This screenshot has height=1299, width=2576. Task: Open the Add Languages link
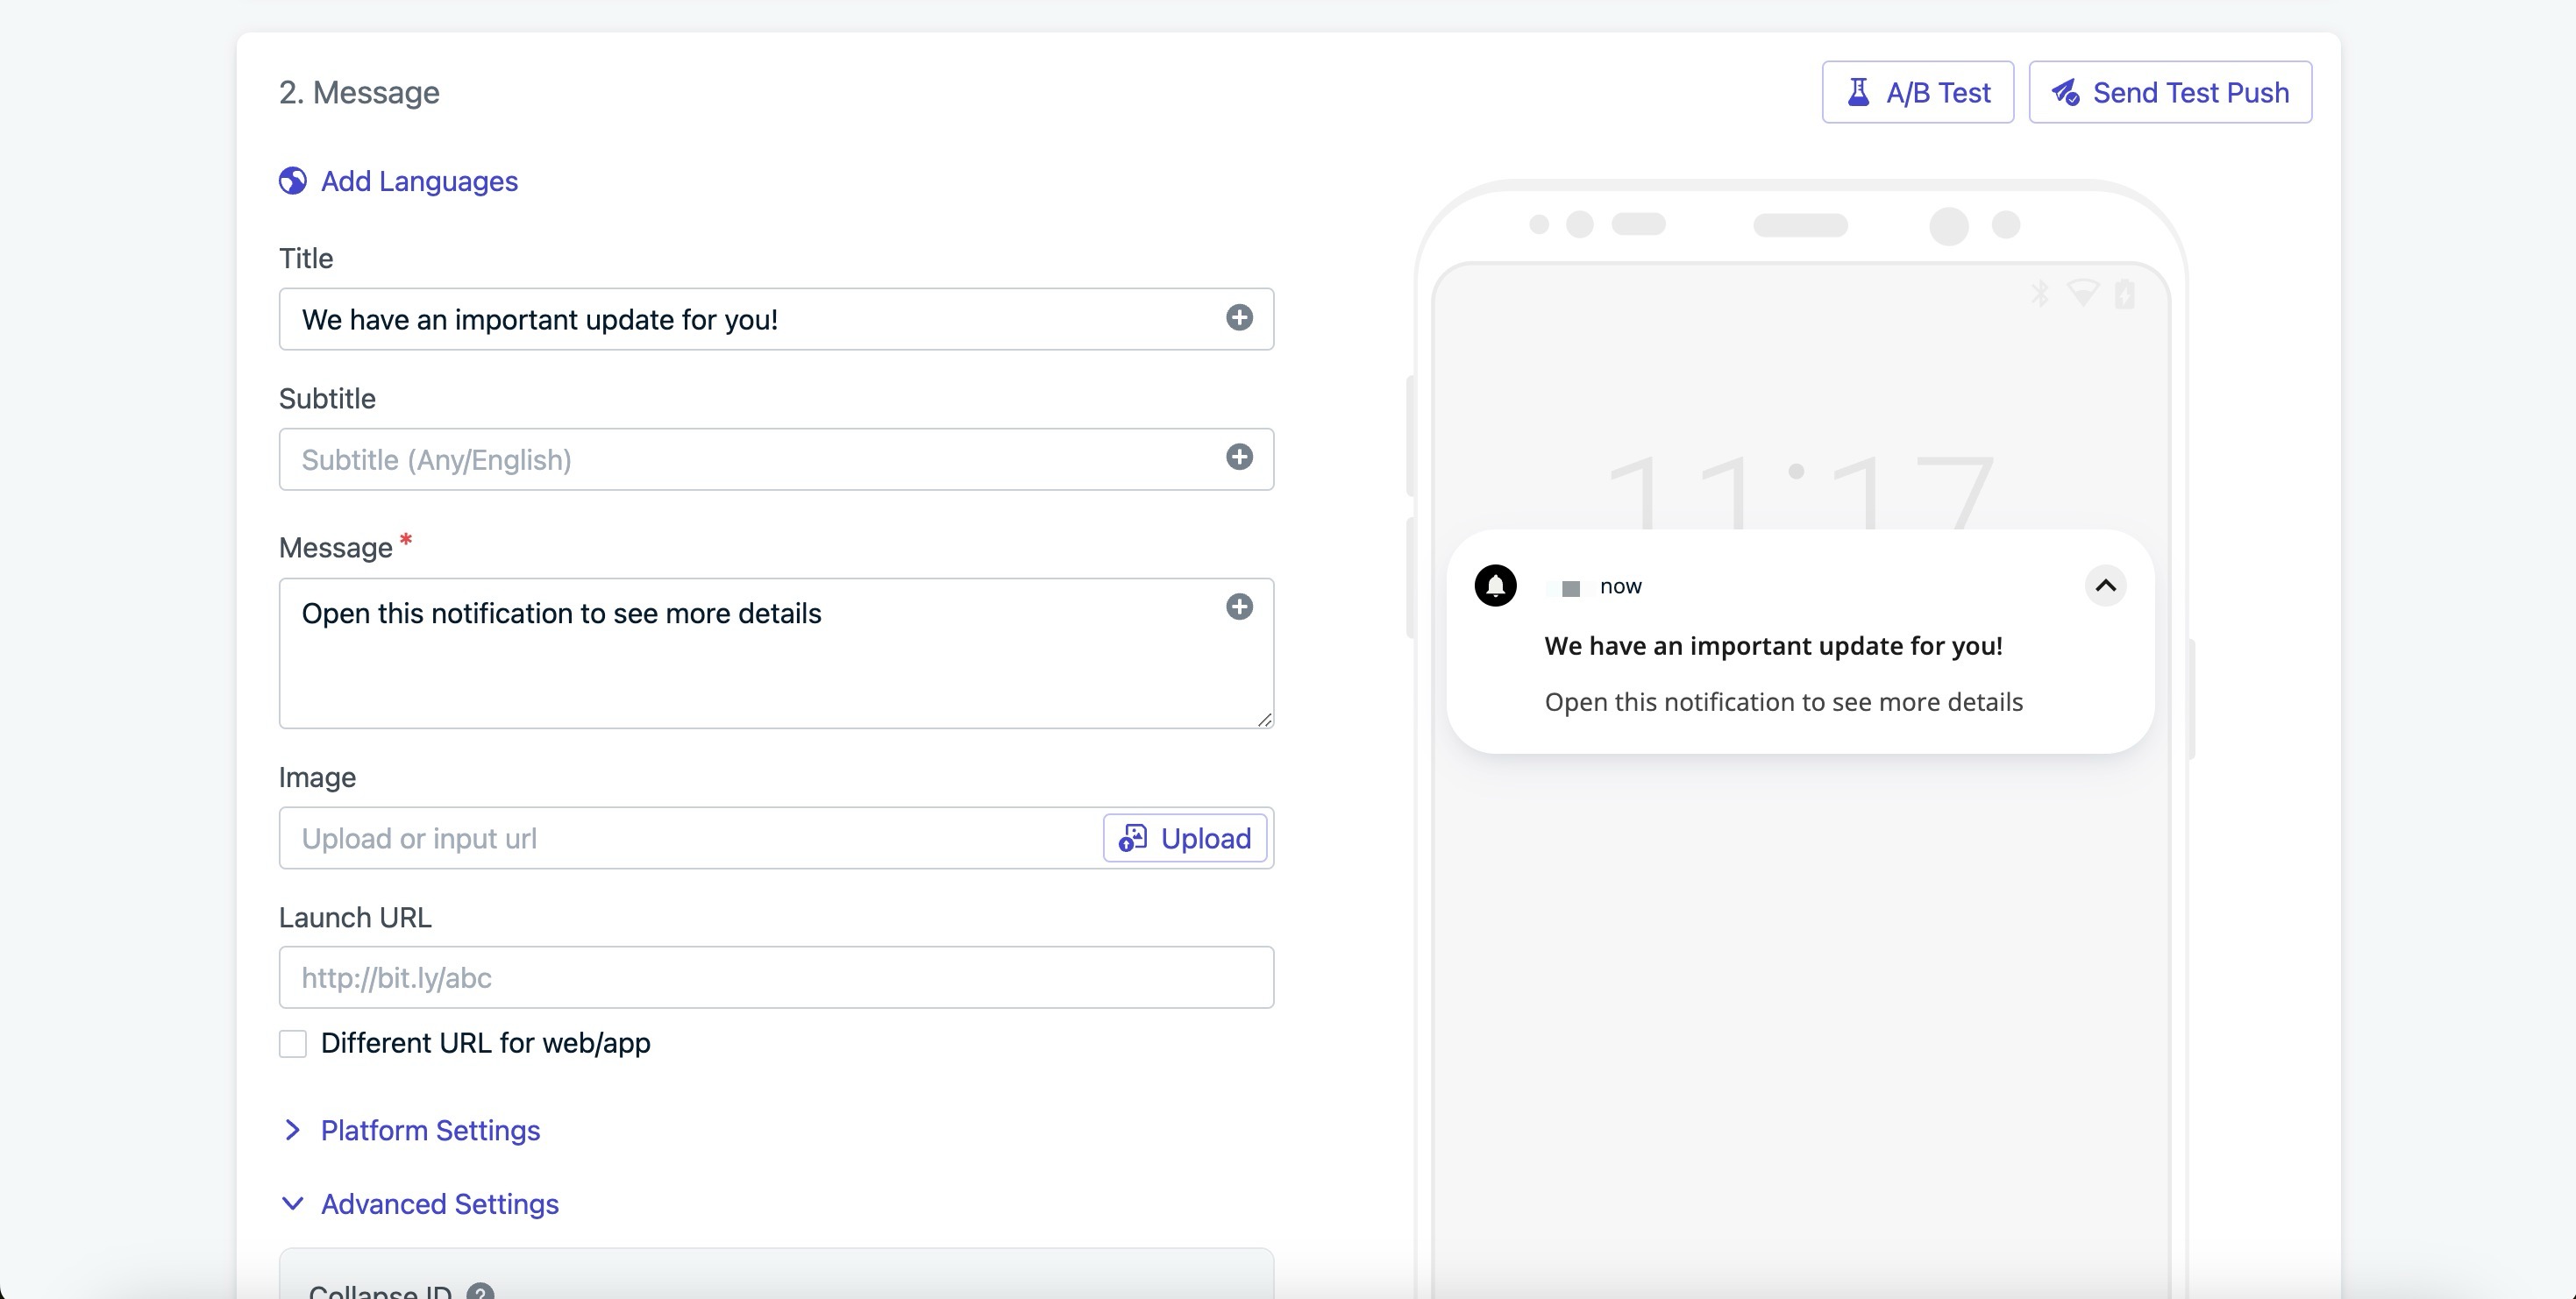coord(419,181)
